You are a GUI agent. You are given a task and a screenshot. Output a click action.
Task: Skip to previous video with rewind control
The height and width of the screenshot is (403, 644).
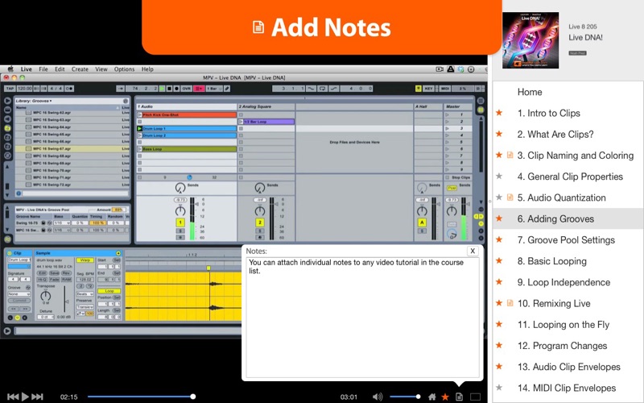(13, 397)
